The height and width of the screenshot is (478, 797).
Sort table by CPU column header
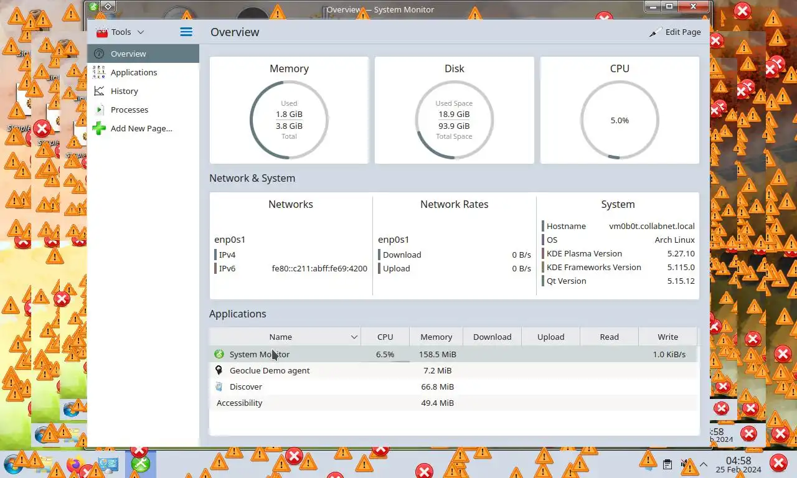click(x=385, y=337)
